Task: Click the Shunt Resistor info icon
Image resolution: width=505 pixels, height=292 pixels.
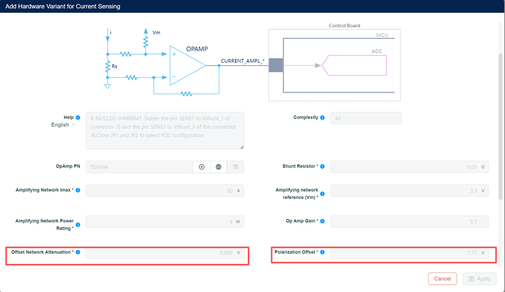Action: coord(323,166)
